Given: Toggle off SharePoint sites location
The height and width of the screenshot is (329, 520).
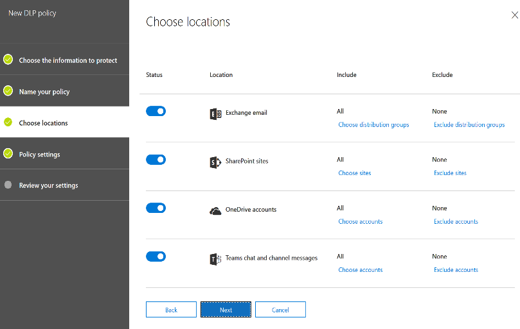Looking at the screenshot, I should (156, 160).
